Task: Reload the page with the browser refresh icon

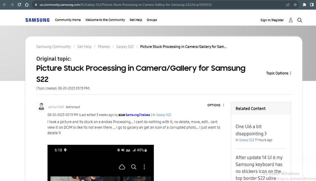Action: pyautogui.click(x=19, y=5)
